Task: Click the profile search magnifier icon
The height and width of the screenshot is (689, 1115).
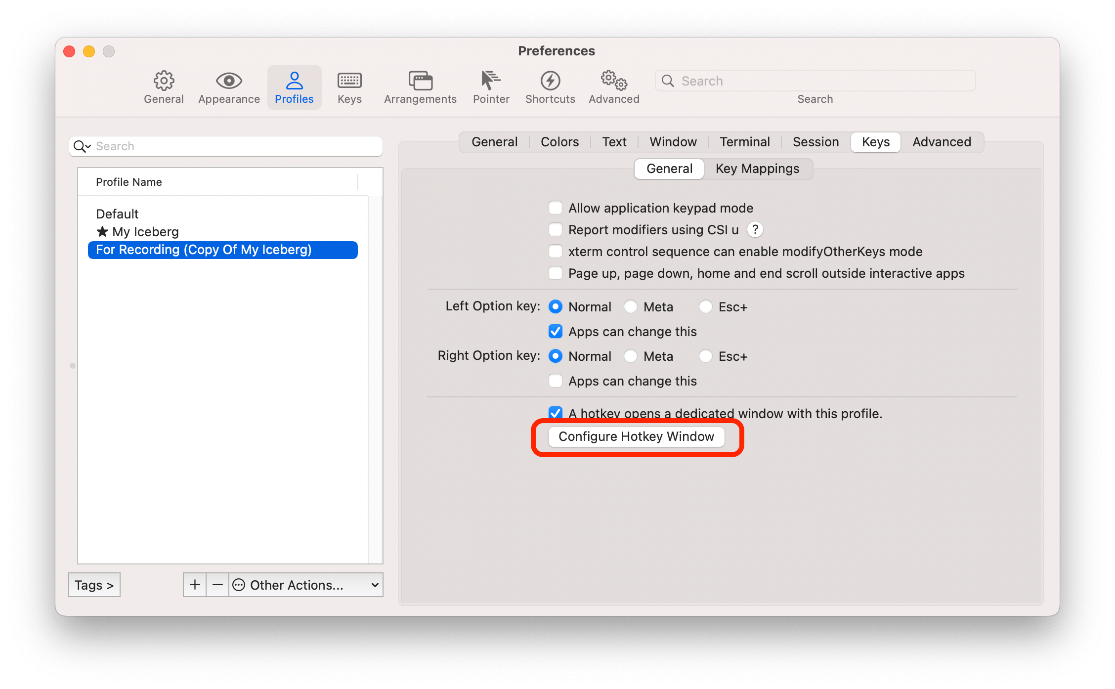Action: pos(82,146)
